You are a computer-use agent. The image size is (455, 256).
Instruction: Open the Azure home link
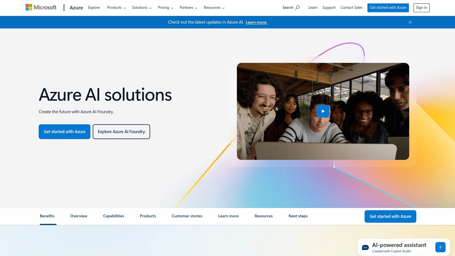pyautogui.click(x=76, y=8)
